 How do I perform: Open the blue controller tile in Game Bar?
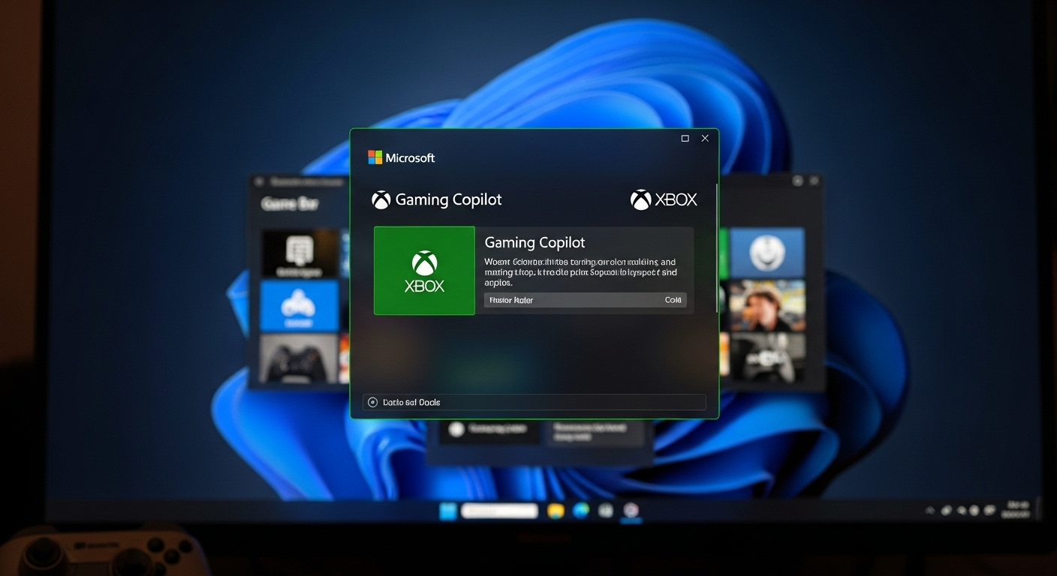(299, 306)
